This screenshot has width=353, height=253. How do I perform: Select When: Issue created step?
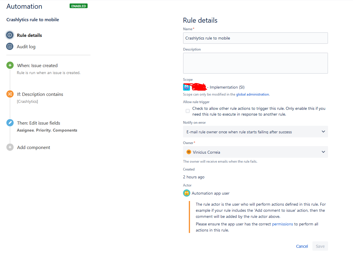coord(37,65)
